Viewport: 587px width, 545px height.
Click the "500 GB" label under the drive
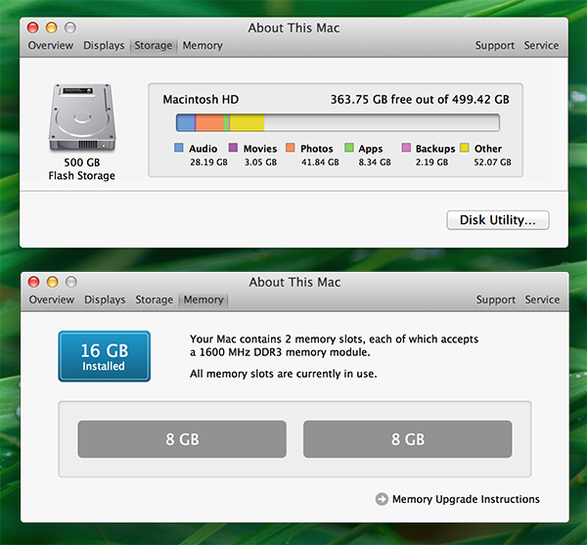(82, 162)
